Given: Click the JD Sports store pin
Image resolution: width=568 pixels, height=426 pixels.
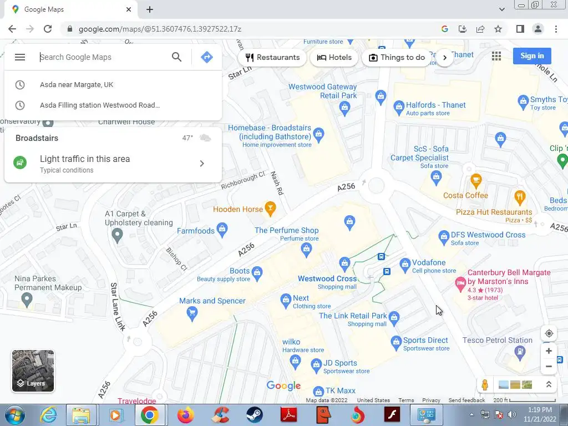Looking at the screenshot, I should point(316,366).
